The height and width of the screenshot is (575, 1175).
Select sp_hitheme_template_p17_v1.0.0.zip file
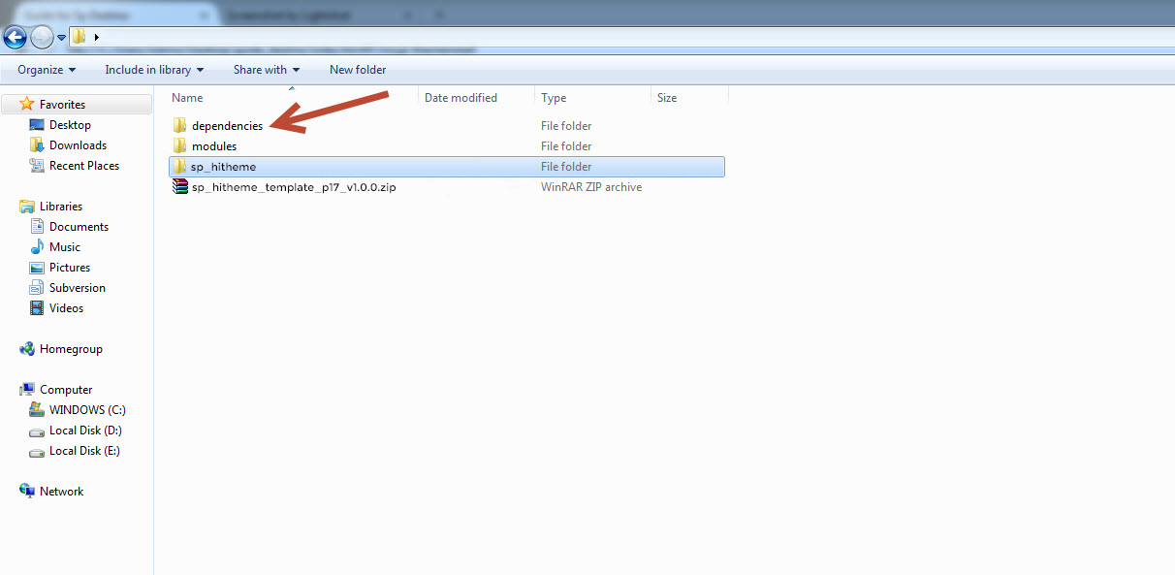click(294, 187)
